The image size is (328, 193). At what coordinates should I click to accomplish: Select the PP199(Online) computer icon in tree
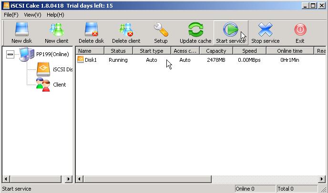pos(27,54)
